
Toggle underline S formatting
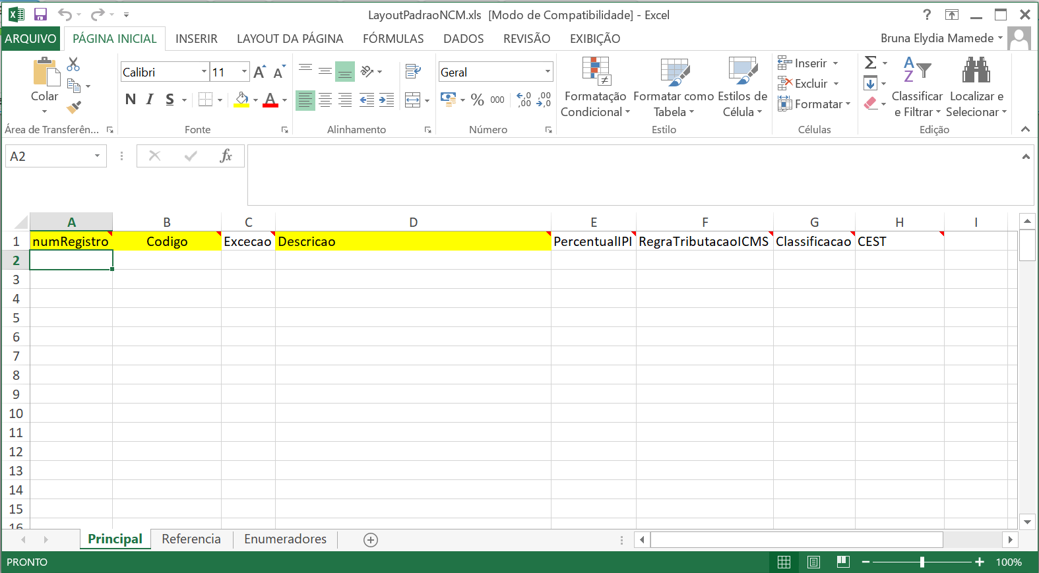click(170, 100)
